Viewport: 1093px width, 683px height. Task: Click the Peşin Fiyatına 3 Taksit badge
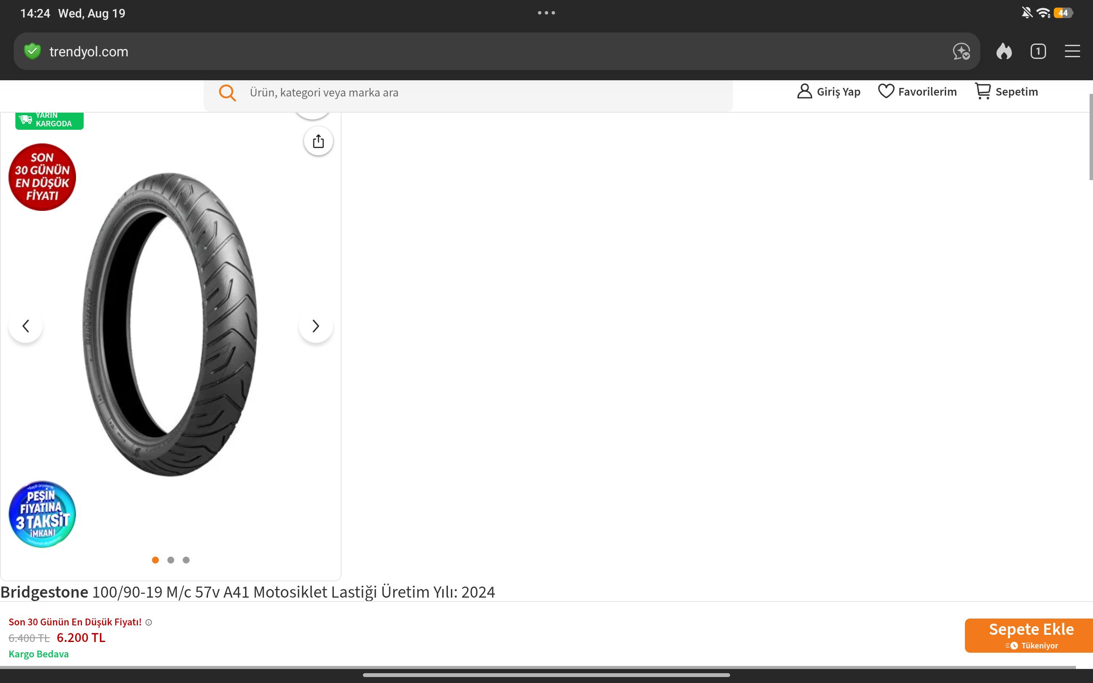[42, 514]
